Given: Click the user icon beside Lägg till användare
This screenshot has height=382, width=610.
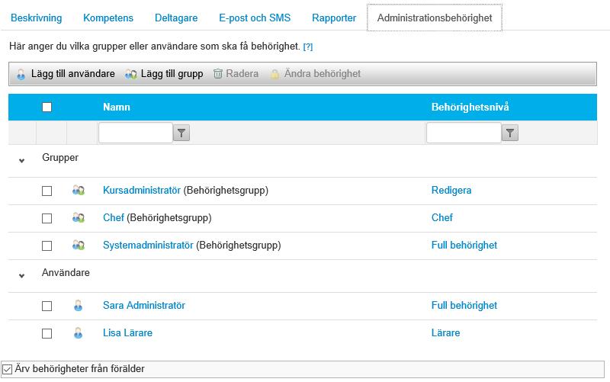Looking at the screenshot, I should point(21,74).
